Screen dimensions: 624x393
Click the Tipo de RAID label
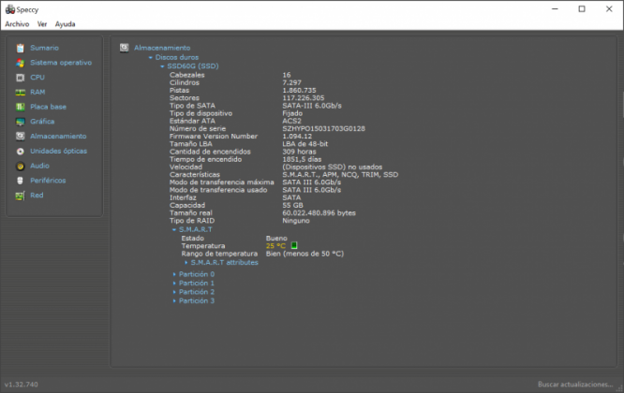192,221
